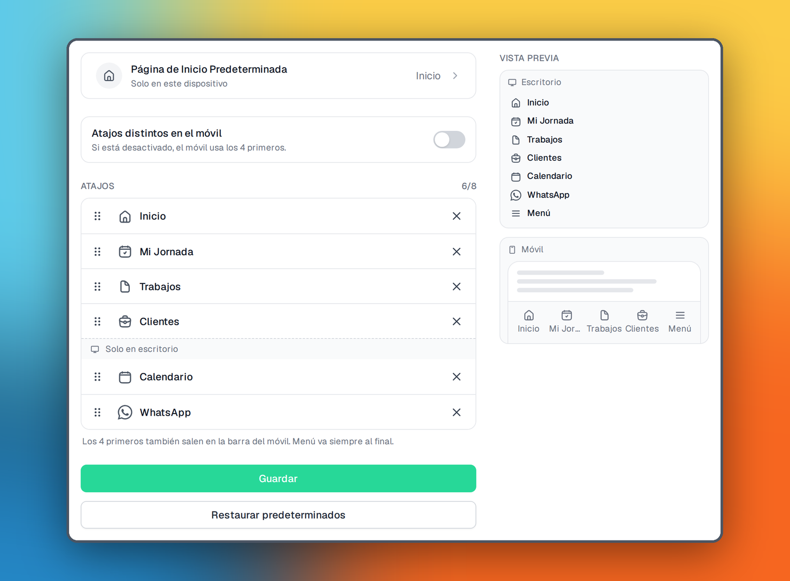Click the round home icon beside Página de Inicio Predeterminada
This screenshot has height=581, width=790.
point(109,76)
